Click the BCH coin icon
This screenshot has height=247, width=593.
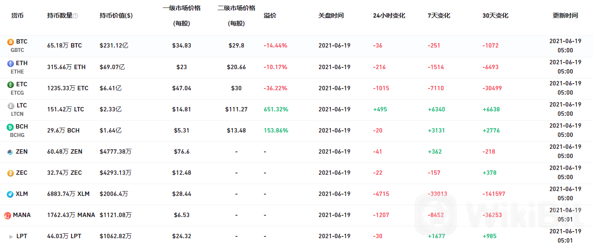point(11,127)
